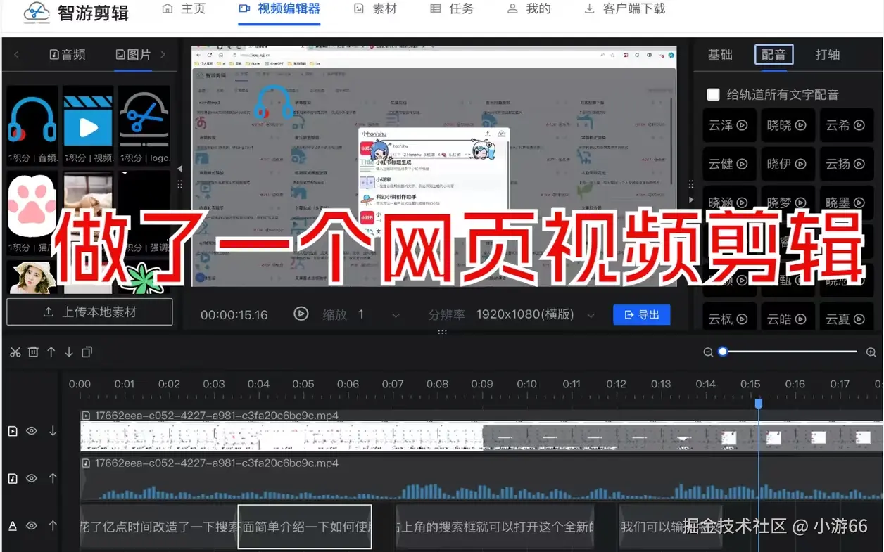Preview the 云泽 voice play icon
The width and height of the screenshot is (884, 552).
(742, 126)
